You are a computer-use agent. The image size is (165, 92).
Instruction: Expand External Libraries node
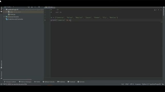click(x=4, y=17)
